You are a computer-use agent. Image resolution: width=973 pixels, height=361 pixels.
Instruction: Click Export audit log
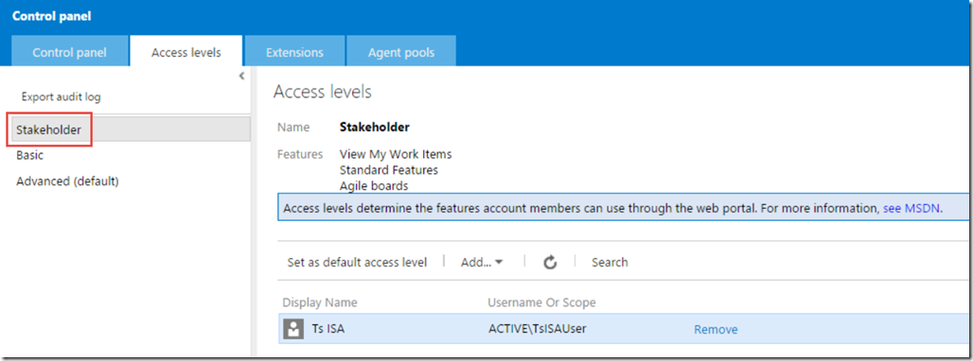(x=61, y=96)
